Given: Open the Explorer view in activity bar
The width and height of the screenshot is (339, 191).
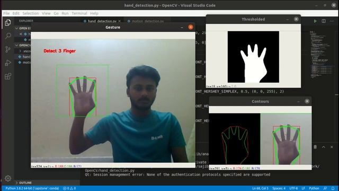Looking at the screenshot, I should 8,22.
